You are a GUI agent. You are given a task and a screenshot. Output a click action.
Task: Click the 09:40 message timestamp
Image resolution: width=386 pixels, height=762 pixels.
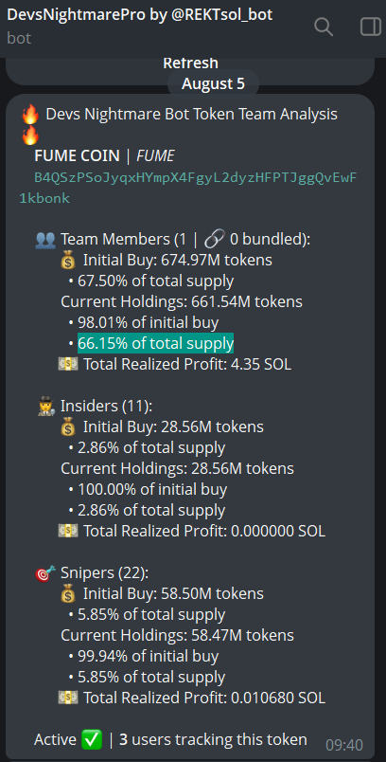click(x=344, y=745)
